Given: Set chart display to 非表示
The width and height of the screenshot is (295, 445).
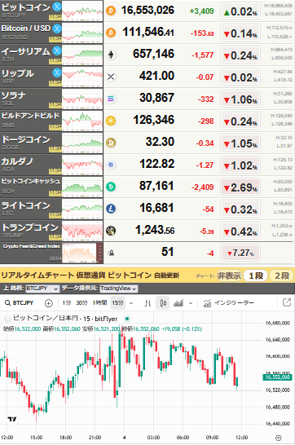Looking at the screenshot, I should [229, 275].
